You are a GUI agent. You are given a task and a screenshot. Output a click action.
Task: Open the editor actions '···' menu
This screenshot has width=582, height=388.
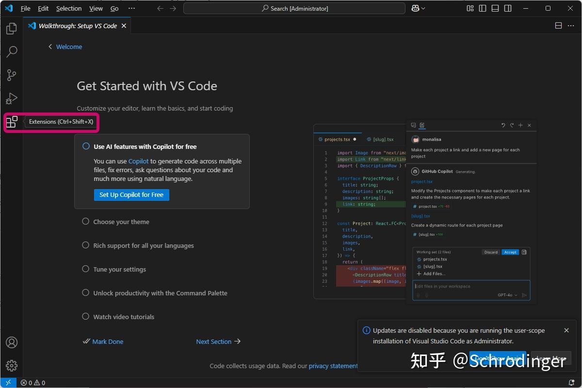pyautogui.click(x=570, y=26)
